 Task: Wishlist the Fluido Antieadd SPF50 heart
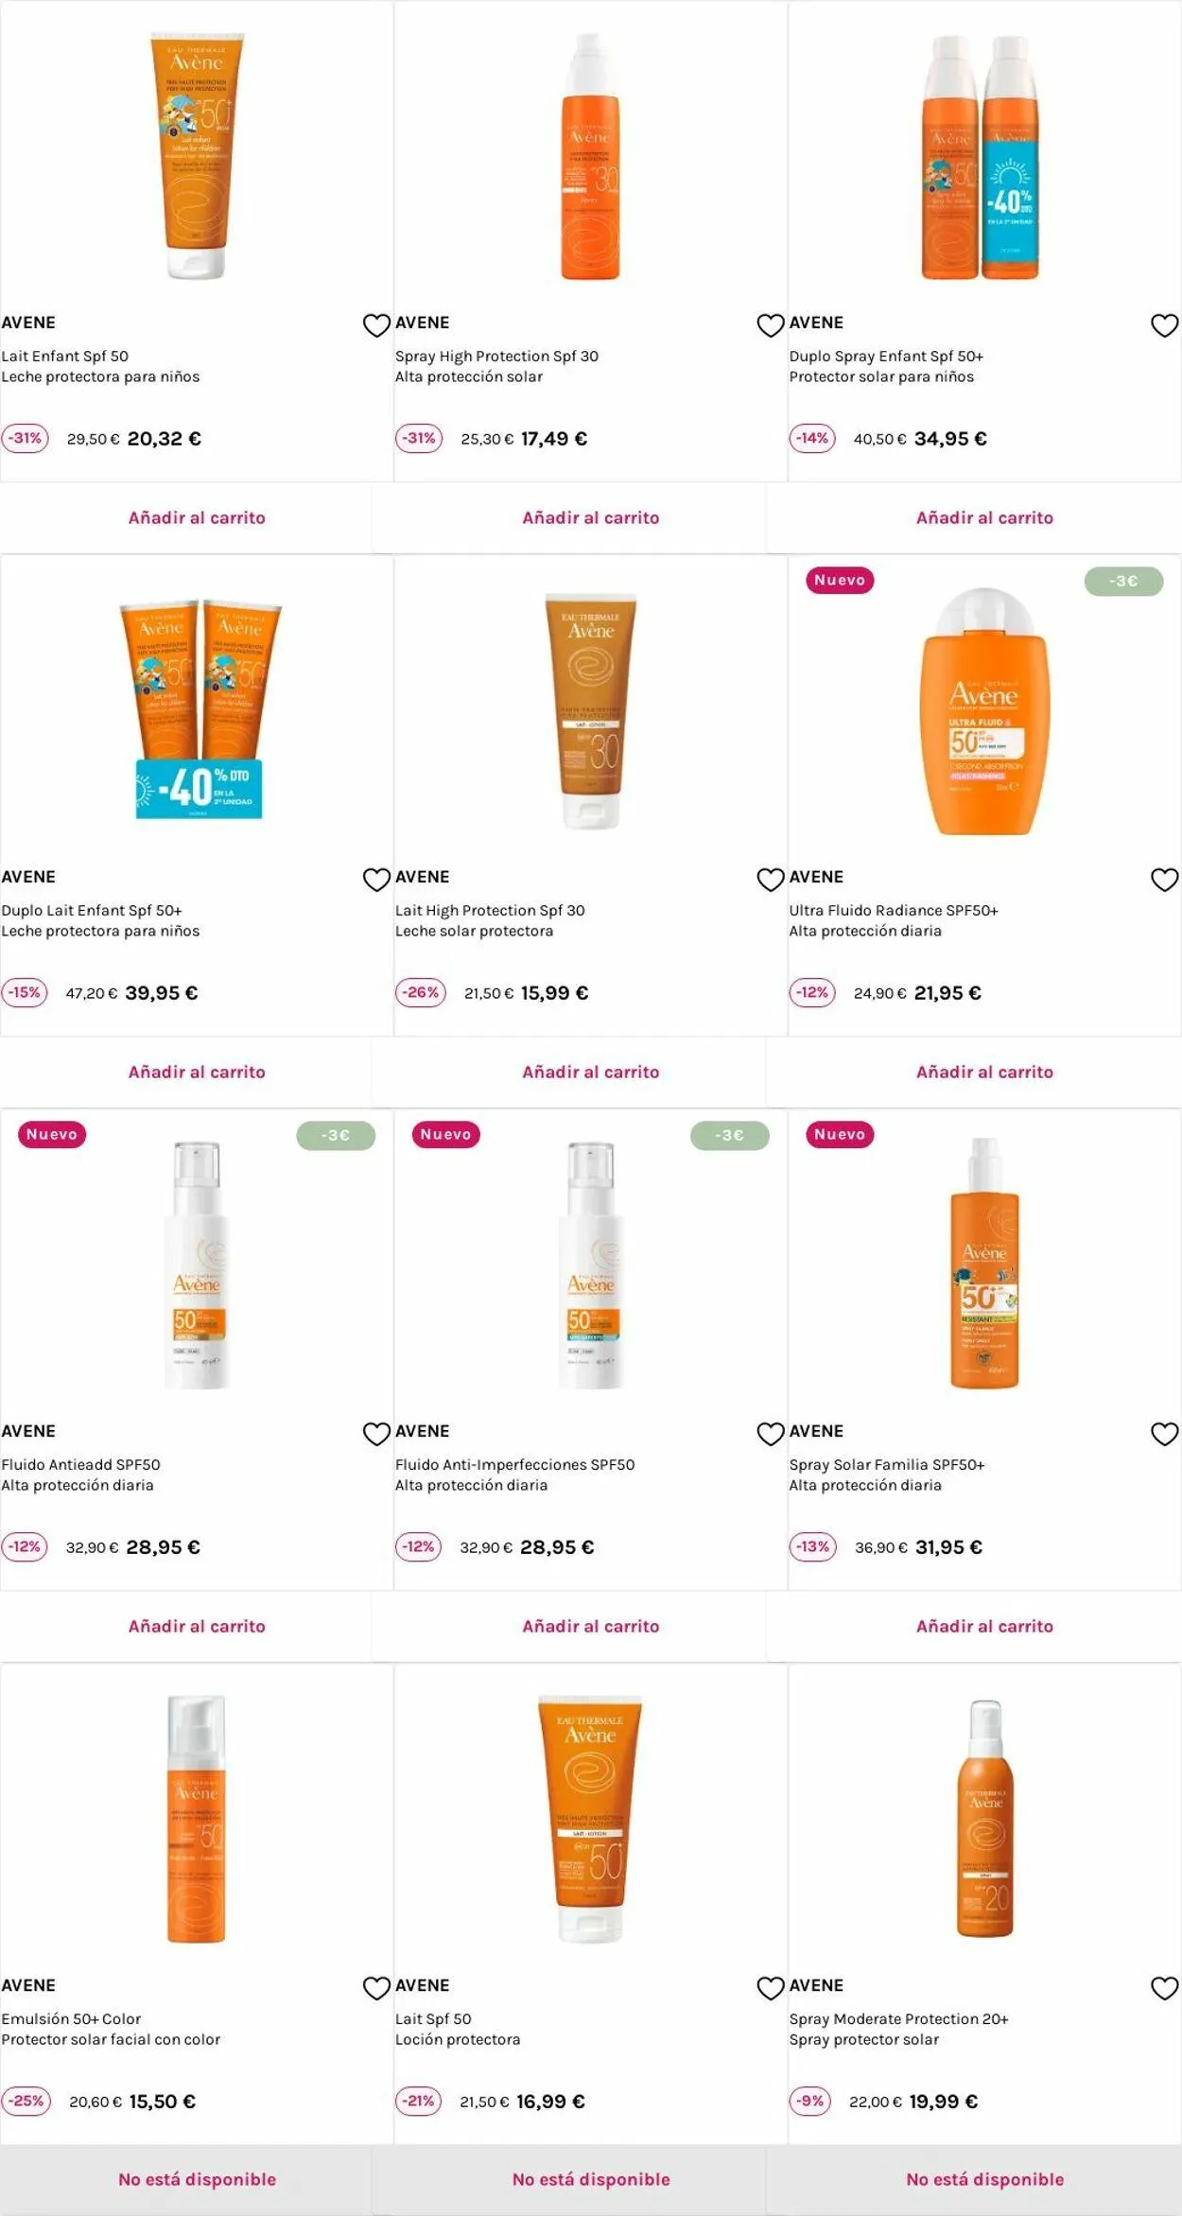tap(376, 1434)
